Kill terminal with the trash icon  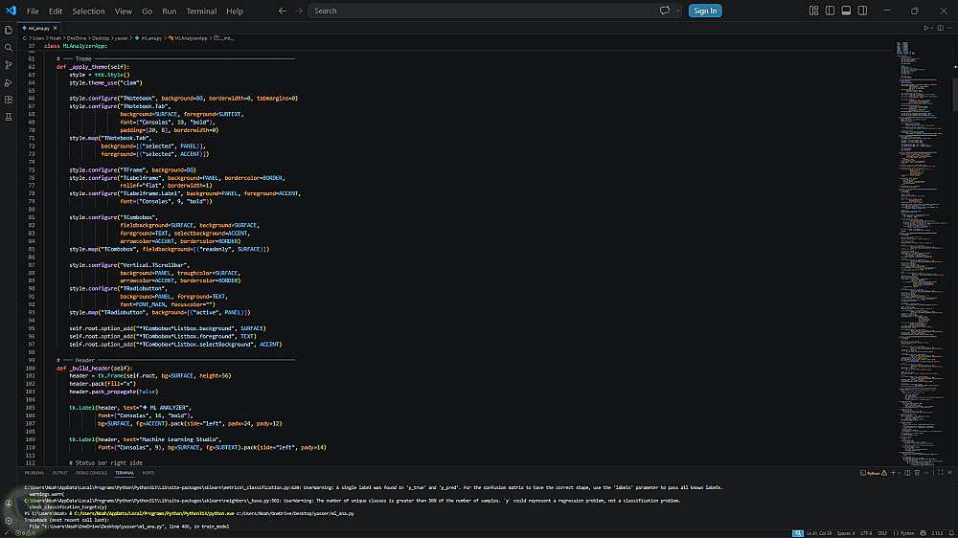915,473
